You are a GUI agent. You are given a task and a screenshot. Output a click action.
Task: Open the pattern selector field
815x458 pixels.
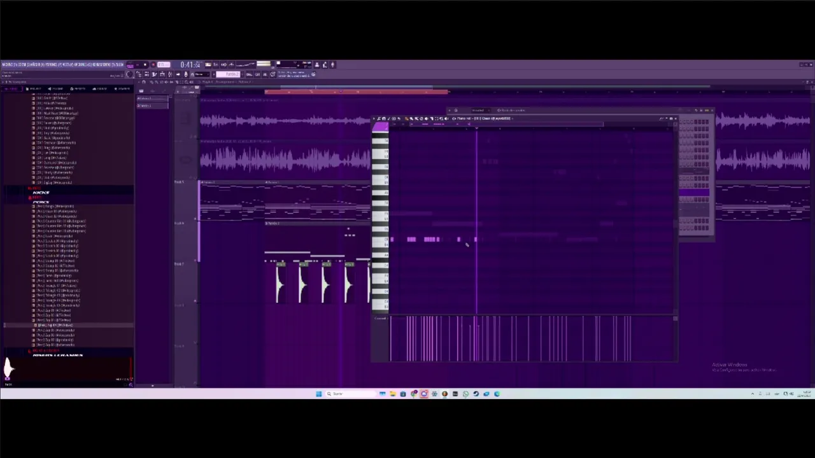pyautogui.click(x=227, y=74)
